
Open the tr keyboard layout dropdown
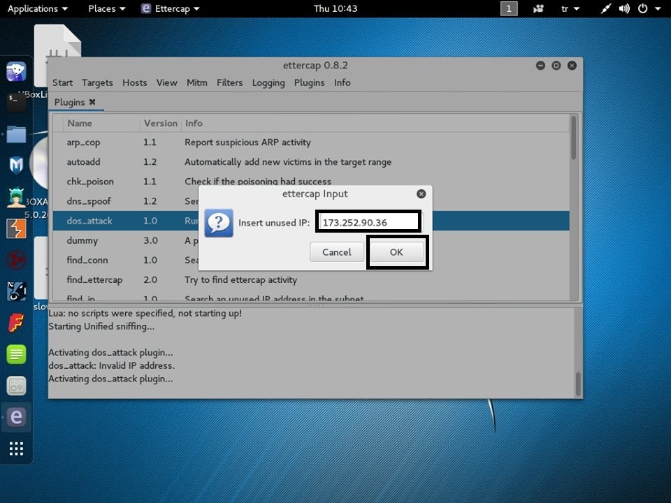point(570,8)
